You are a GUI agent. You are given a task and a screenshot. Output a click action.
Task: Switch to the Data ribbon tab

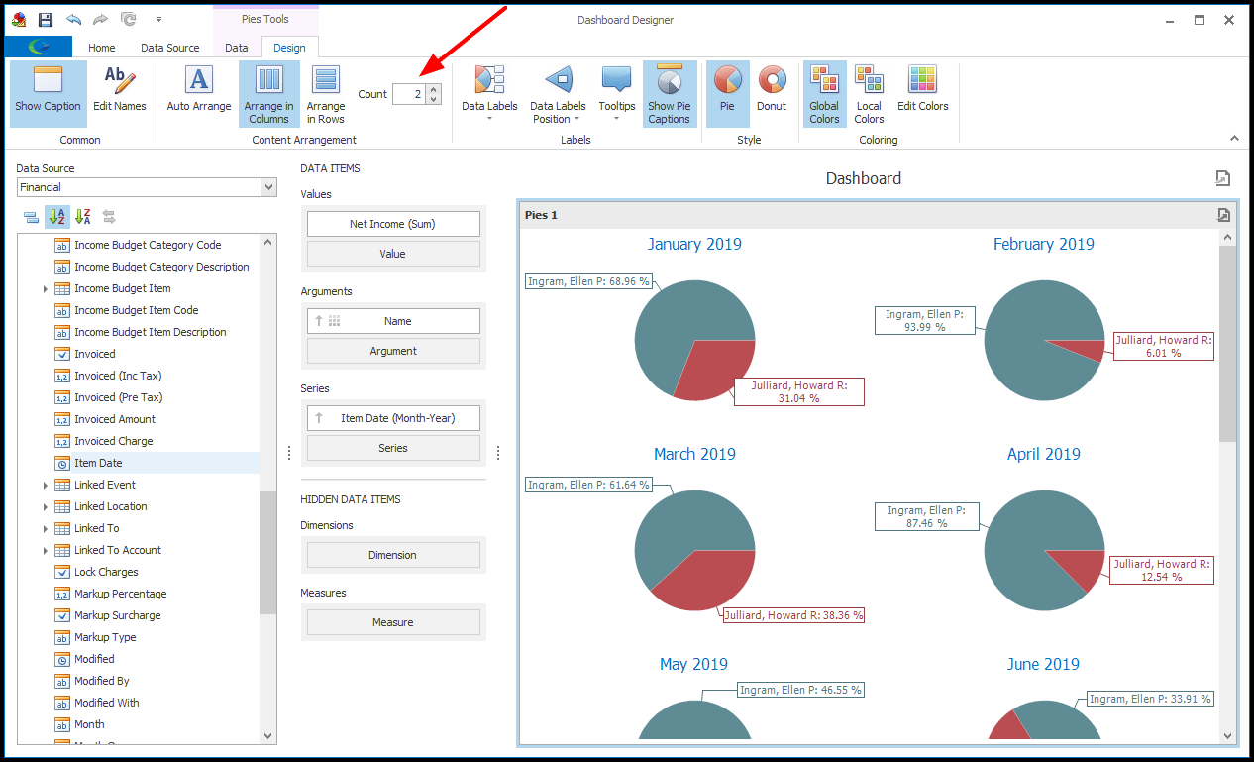237,48
